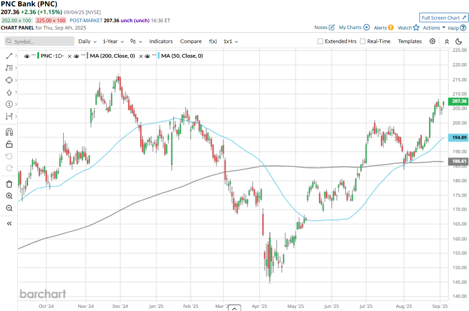469x311 pixels.
Task: Open the Indicators menu
Action: point(161,41)
